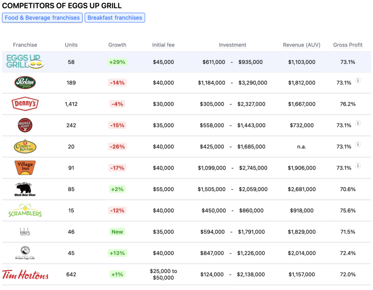Click the 72.4% gross profit value
Image resolution: width=373 pixels, height=290 pixels.
click(348, 253)
